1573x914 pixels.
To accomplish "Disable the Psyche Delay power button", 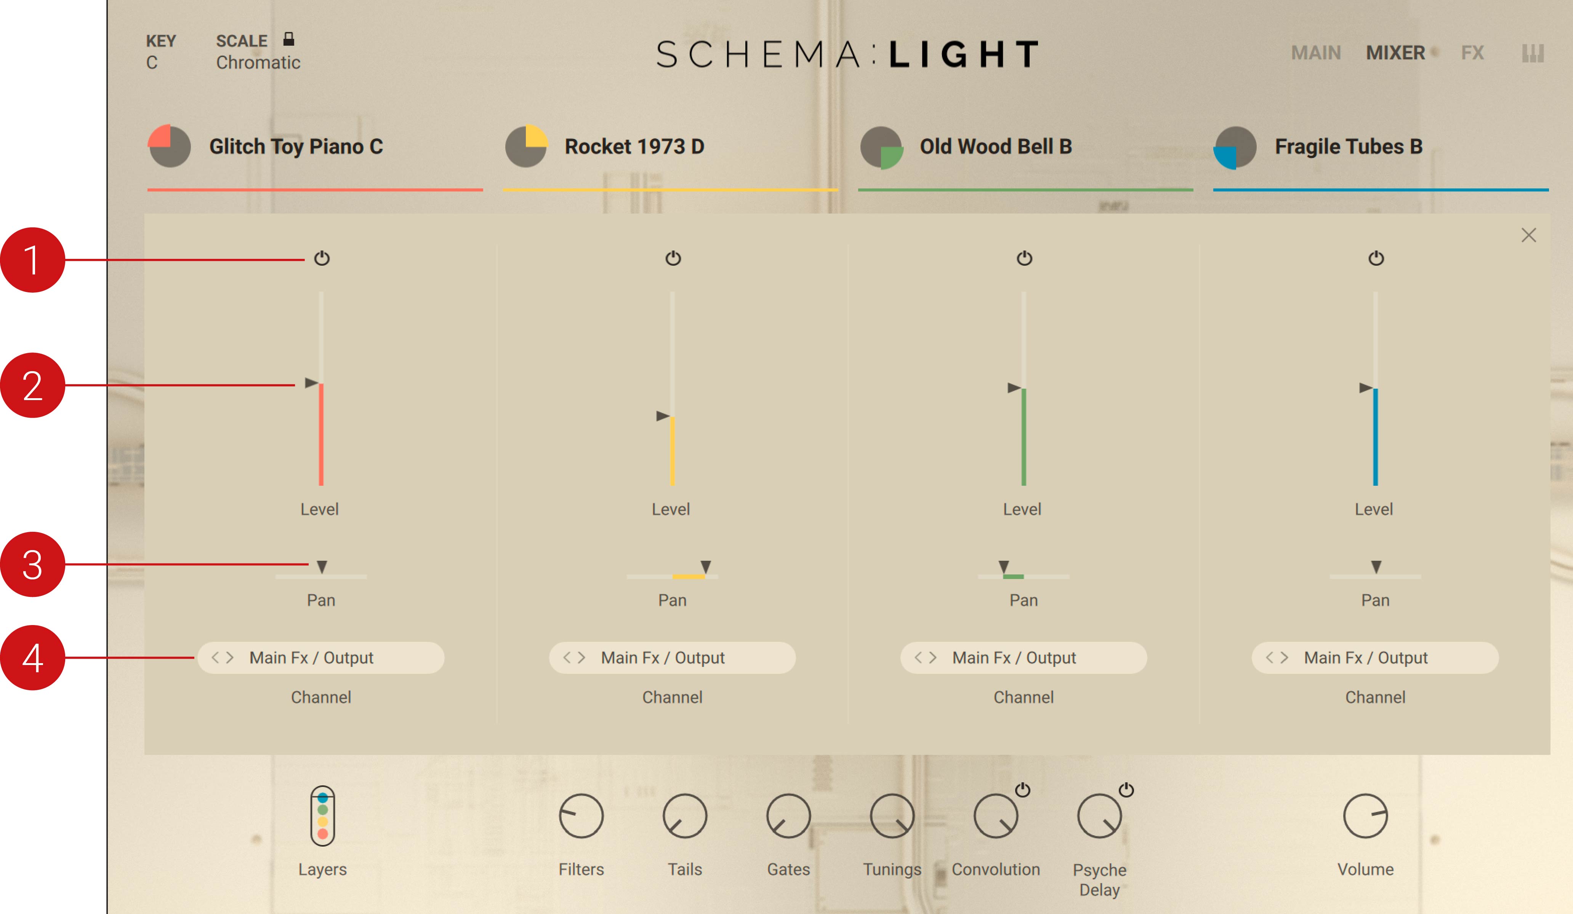I will (x=1126, y=790).
